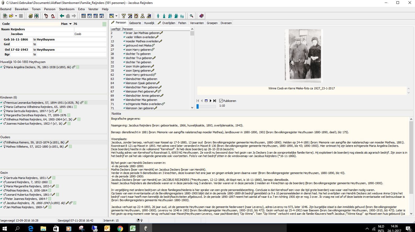Select child Henricus Leonardus Reijnders
This screenshot has height=232, width=415.
(x=42, y=103)
